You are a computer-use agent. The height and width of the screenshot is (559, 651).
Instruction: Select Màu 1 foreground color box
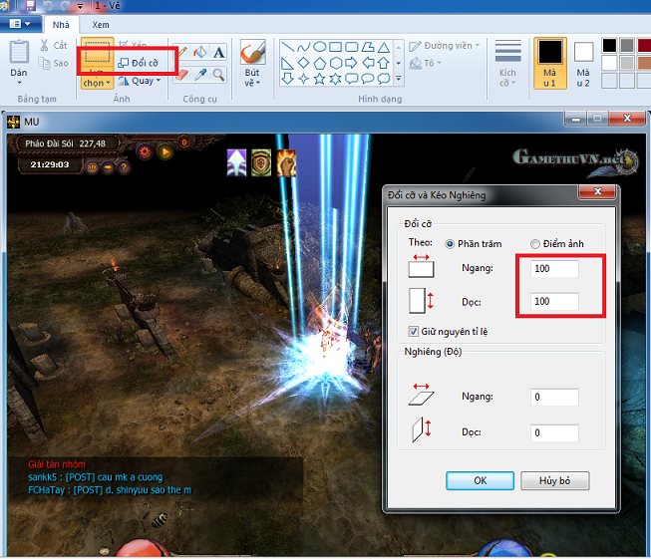(x=550, y=63)
